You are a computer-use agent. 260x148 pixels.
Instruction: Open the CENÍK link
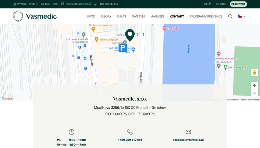[x=208, y=4]
